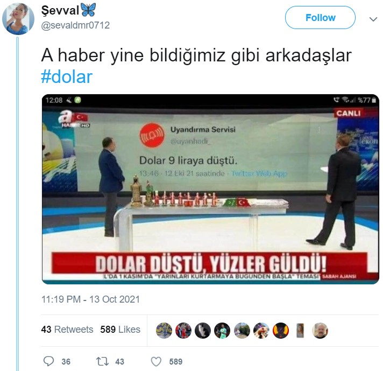Viewport: 383px width, 371px height.
Task: Open the #dolar hashtag link
Action: pos(67,77)
